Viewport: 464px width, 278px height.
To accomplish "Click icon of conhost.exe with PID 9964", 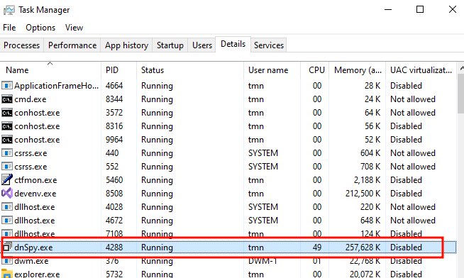I will point(7,140).
